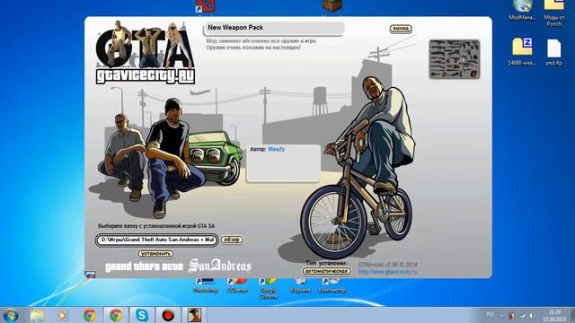Open the Windows Start menu

(11, 315)
